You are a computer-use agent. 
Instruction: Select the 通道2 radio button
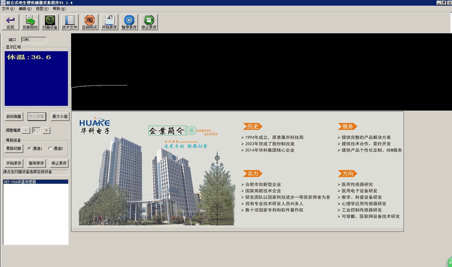click(x=50, y=149)
